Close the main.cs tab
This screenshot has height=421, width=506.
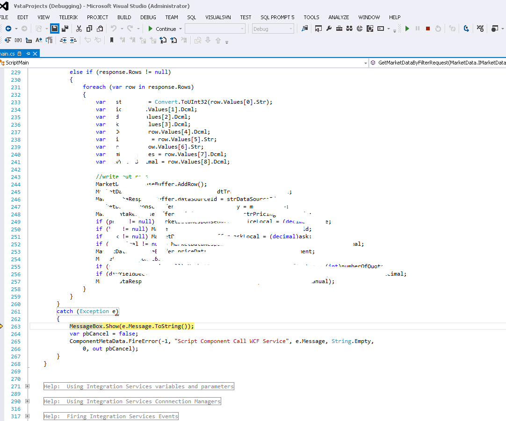[35, 54]
